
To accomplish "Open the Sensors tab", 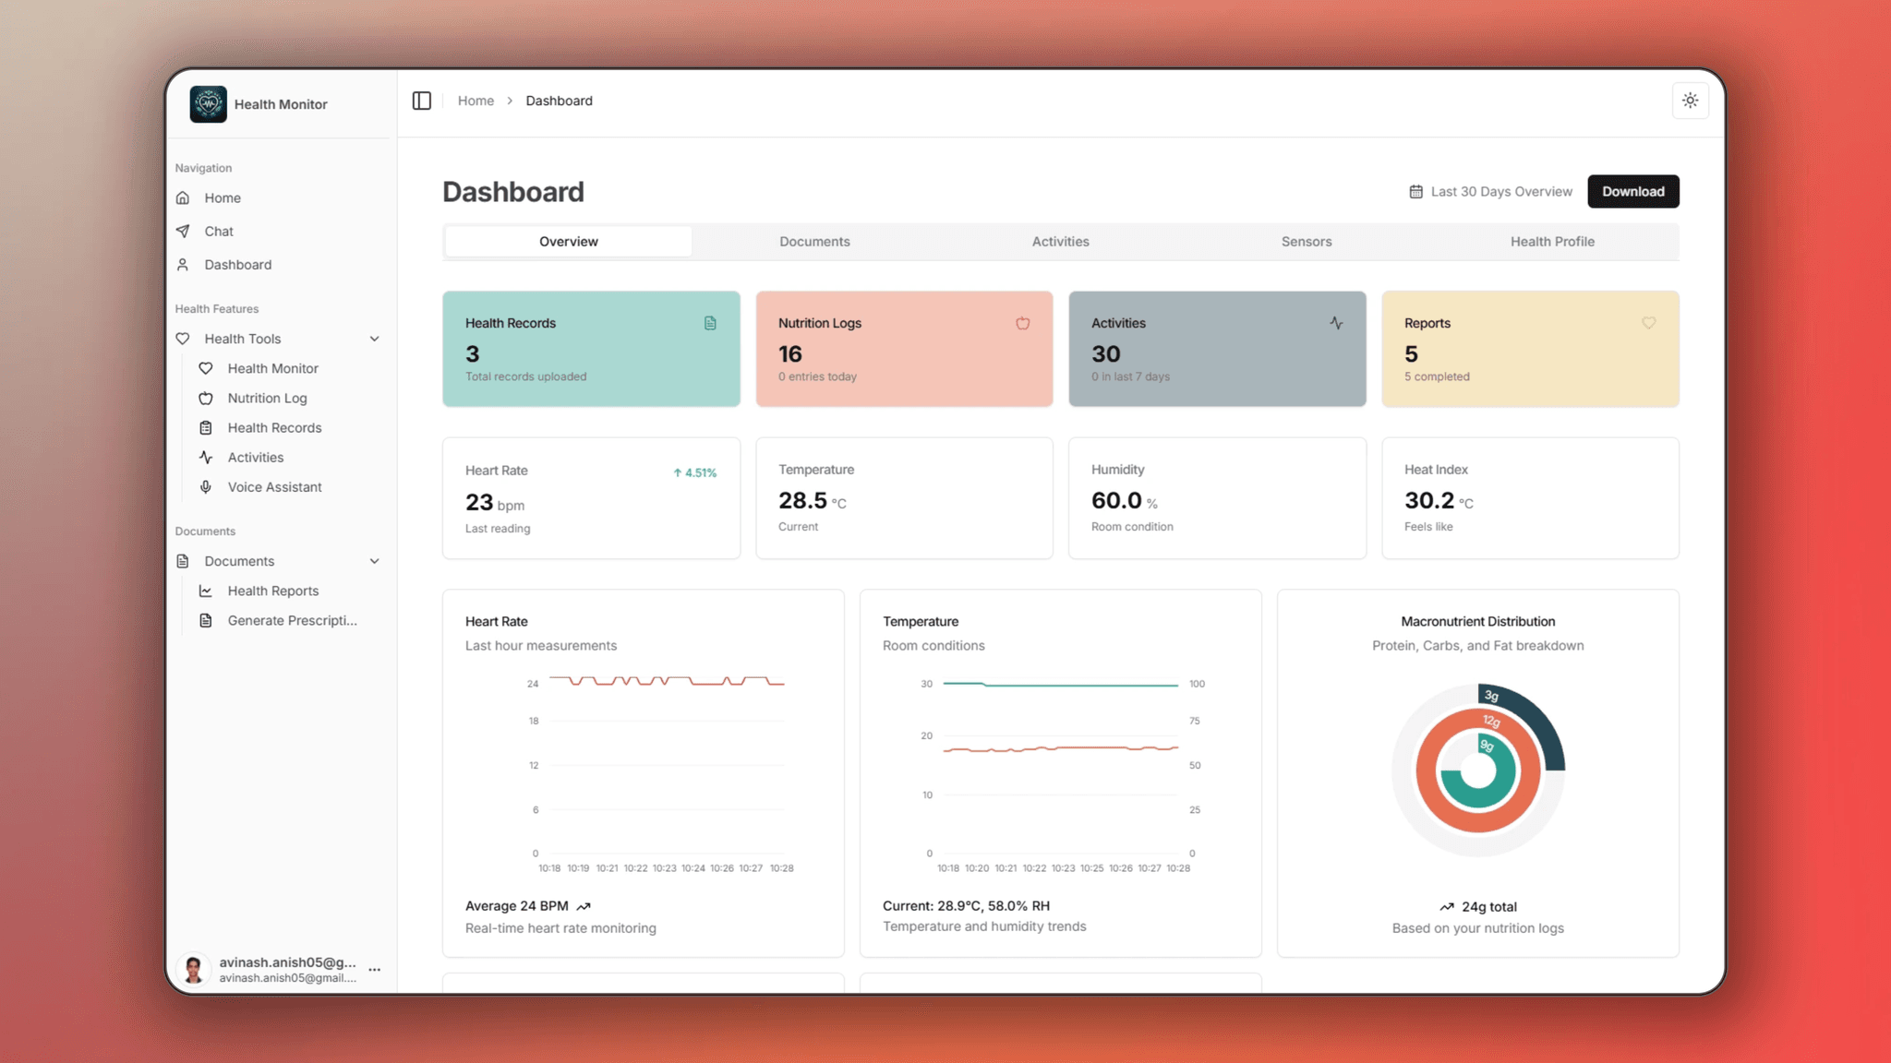I will point(1307,242).
